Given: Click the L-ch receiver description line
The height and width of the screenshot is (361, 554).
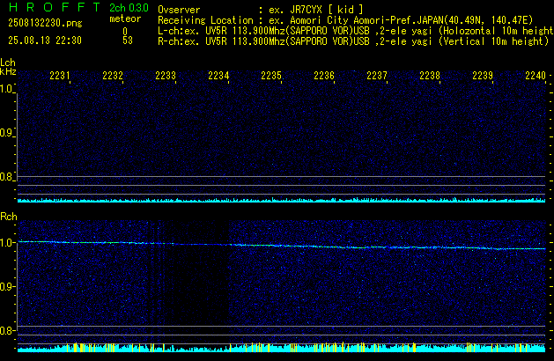Looking at the screenshot, I should tap(356, 31).
